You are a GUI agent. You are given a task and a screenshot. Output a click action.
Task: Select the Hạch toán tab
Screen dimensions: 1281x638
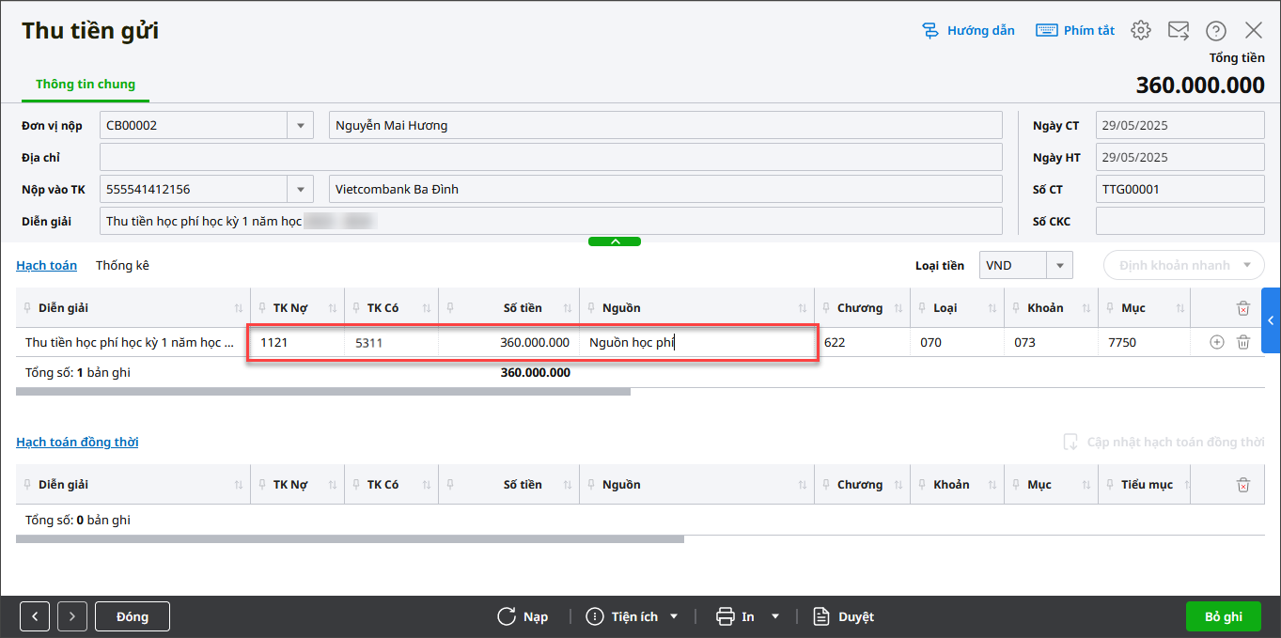click(46, 265)
